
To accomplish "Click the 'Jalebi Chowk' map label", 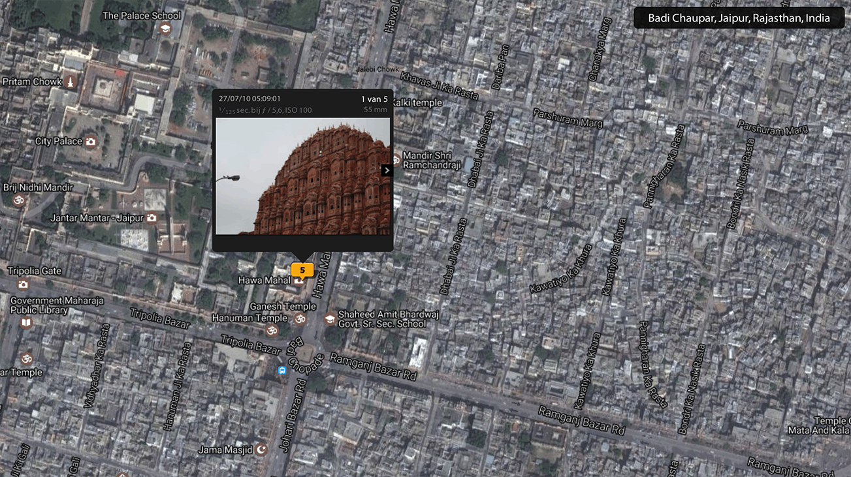I will (x=377, y=69).
